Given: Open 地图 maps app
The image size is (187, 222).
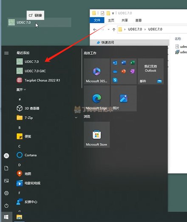Looking at the screenshot, I should [x=24, y=174].
